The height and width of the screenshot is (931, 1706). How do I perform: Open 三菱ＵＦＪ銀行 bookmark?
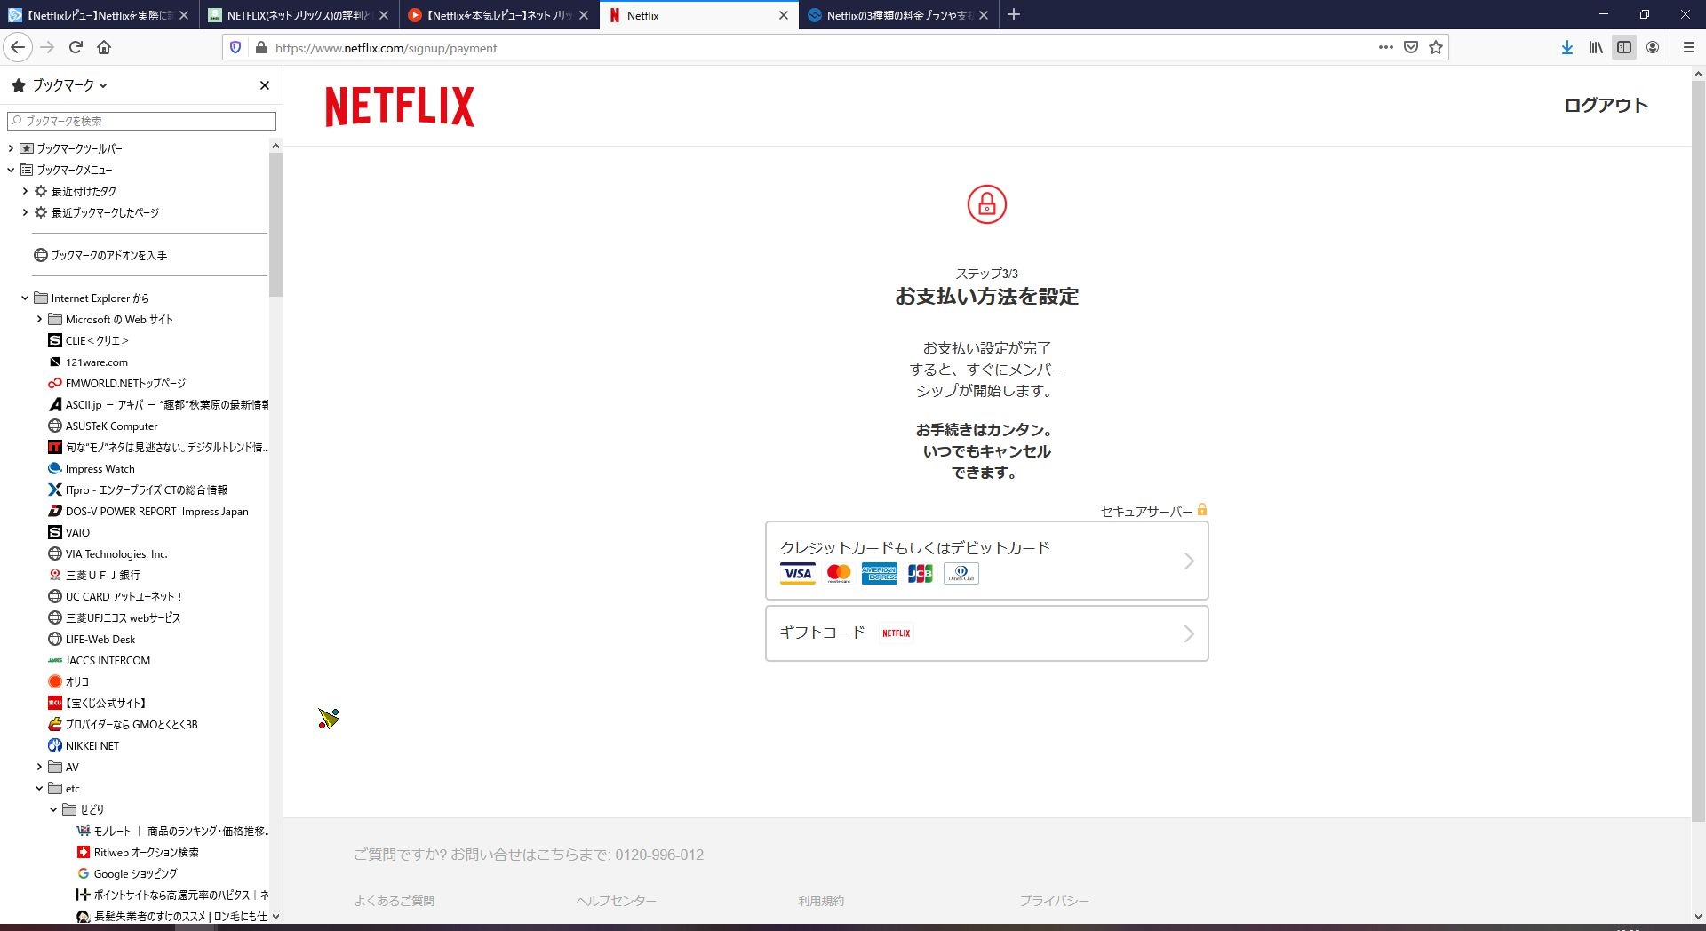point(94,575)
